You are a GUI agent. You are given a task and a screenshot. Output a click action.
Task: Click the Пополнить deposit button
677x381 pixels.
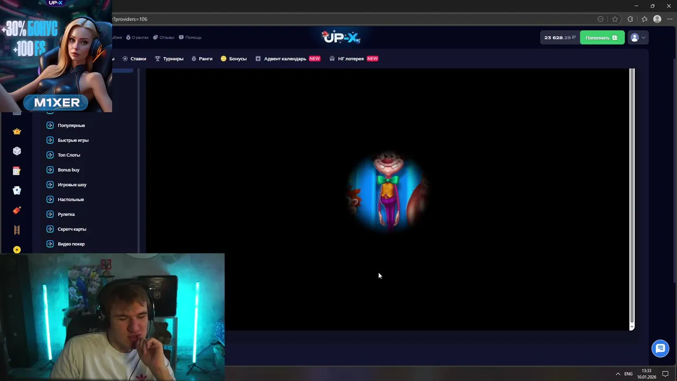pos(602,38)
